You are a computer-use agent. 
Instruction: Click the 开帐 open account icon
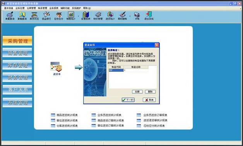(137, 16)
